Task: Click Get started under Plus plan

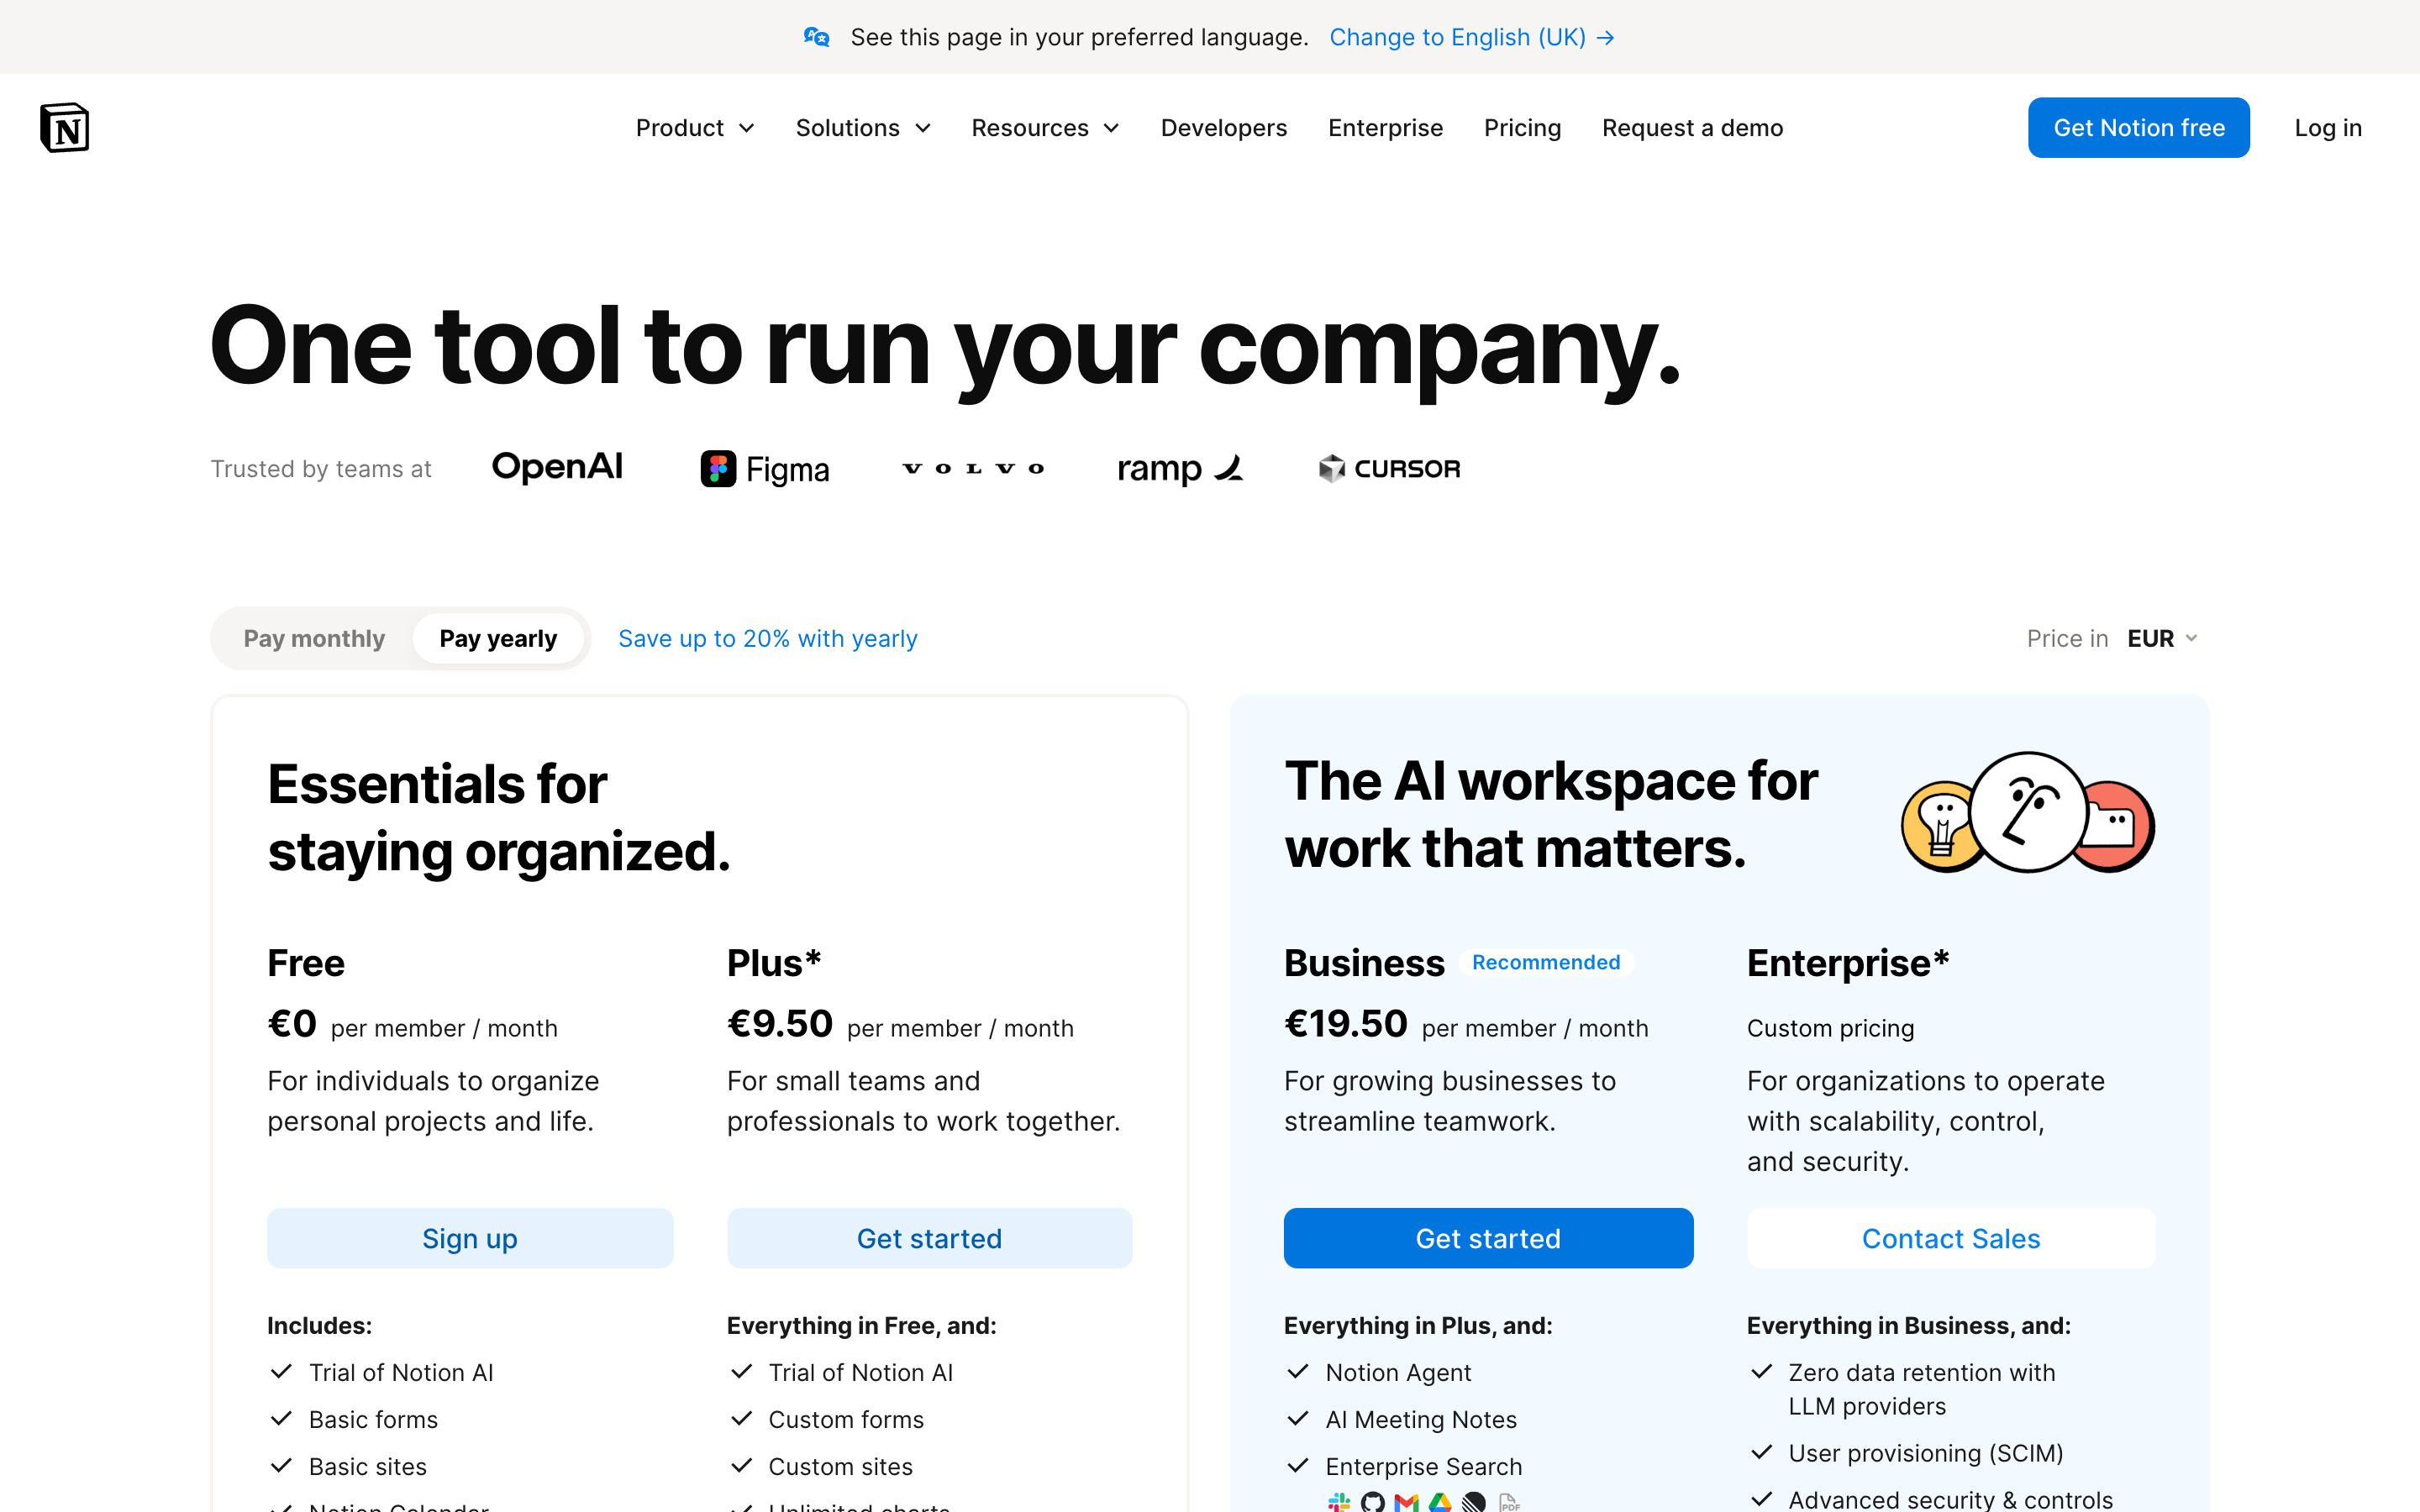Action: [929, 1238]
